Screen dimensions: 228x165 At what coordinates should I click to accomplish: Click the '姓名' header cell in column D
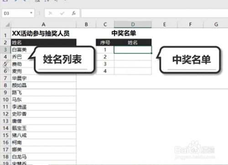click(x=133, y=42)
